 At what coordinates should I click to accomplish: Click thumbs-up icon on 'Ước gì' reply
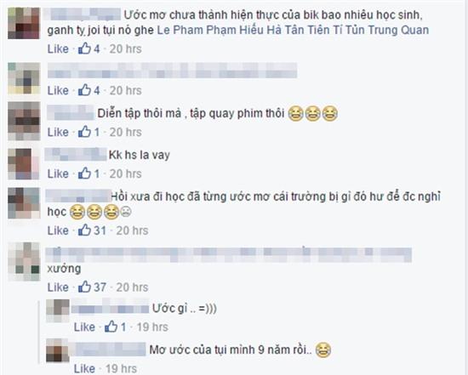click(x=111, y=327)
